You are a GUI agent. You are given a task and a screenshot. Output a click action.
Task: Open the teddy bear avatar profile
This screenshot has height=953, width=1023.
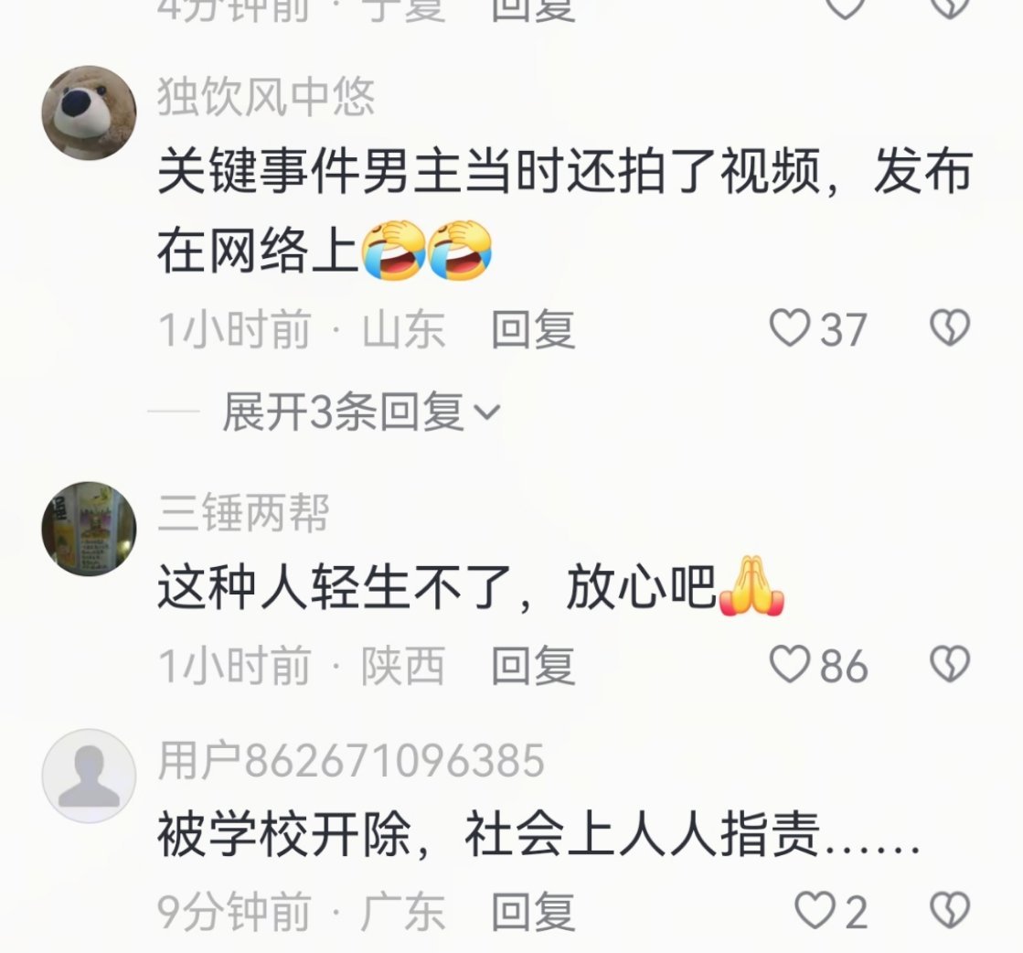[x=90, y=112]
